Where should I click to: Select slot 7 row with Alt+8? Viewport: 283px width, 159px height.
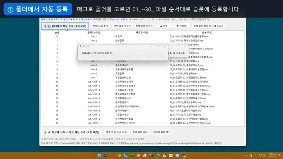pos(142,65)
